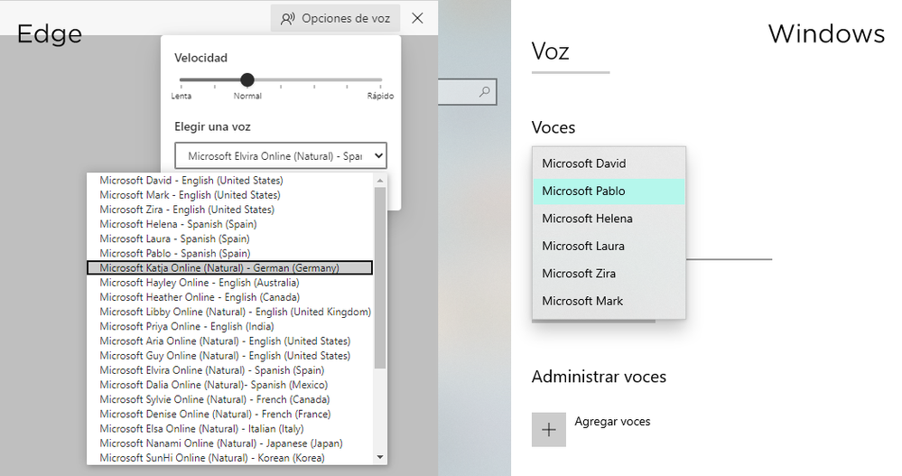The width and height of the screenshot is (902, 476).
Task: Choose Microsoft Dalia Online Mexico voice
Action: coord(230,385)
